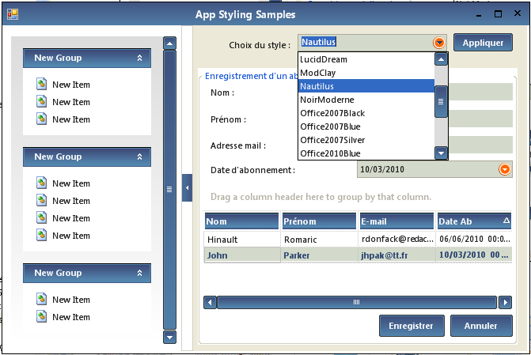531x355 pixels.
Task: Open the Date d'abonnement calendar dropdown
Action: coord(505,169)
